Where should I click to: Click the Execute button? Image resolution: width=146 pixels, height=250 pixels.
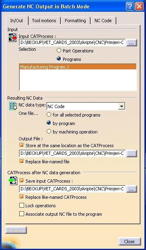[x=16, y=230]
